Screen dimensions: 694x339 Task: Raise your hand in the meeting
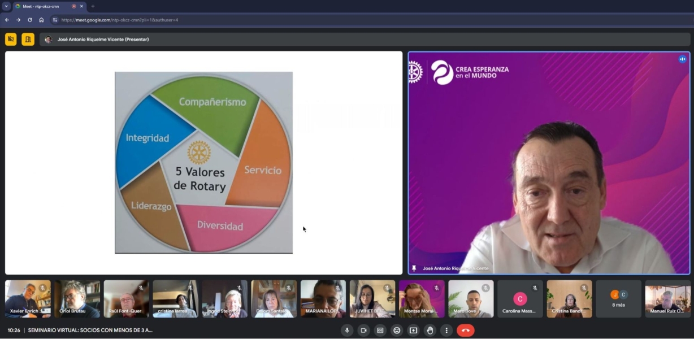(x=430, y=331)
